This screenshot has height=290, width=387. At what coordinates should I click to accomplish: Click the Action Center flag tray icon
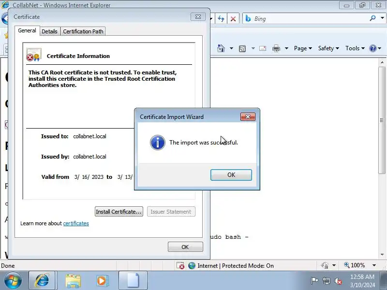(x=314, y=281)
